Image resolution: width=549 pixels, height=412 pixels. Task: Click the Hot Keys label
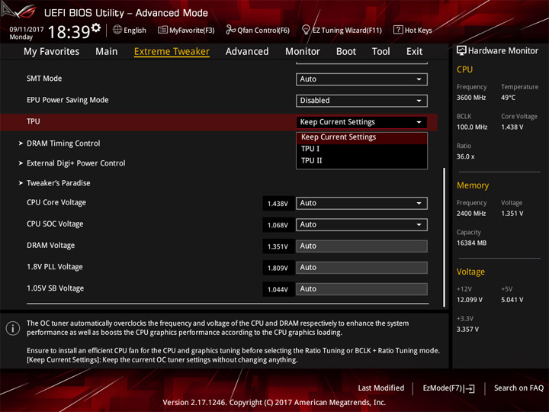(418, 30)
